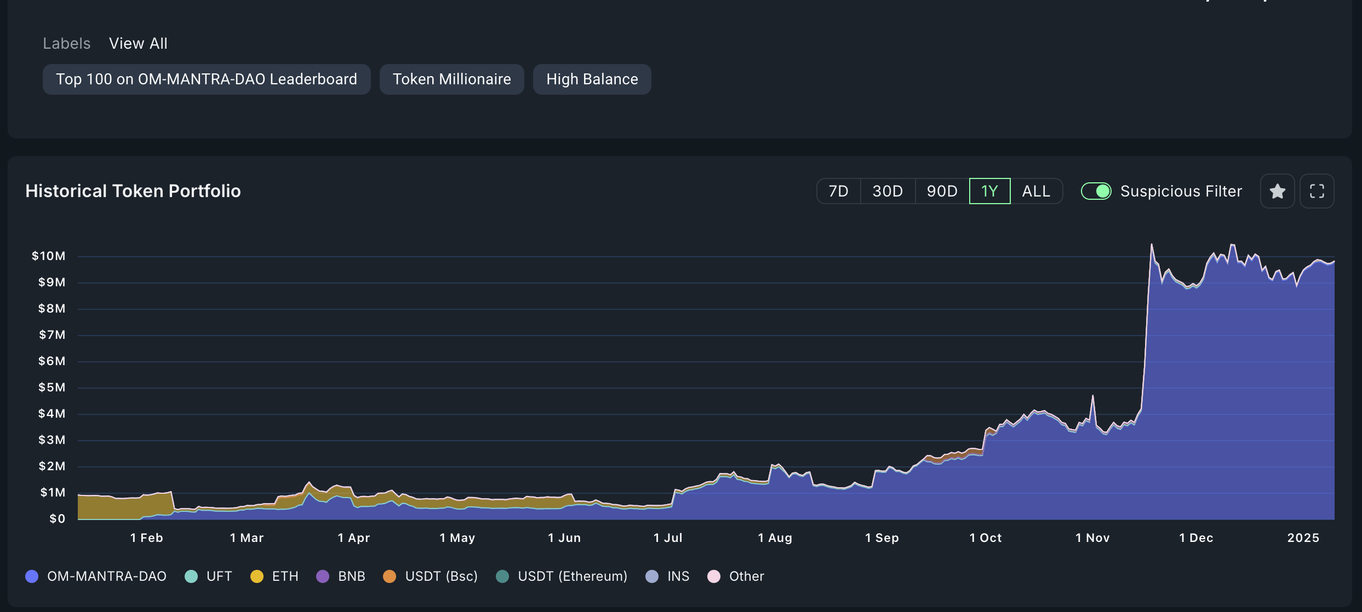Select the 7D time range
Image resolution: width=1362 pixels, height=612 pixels.
[838, 191]
